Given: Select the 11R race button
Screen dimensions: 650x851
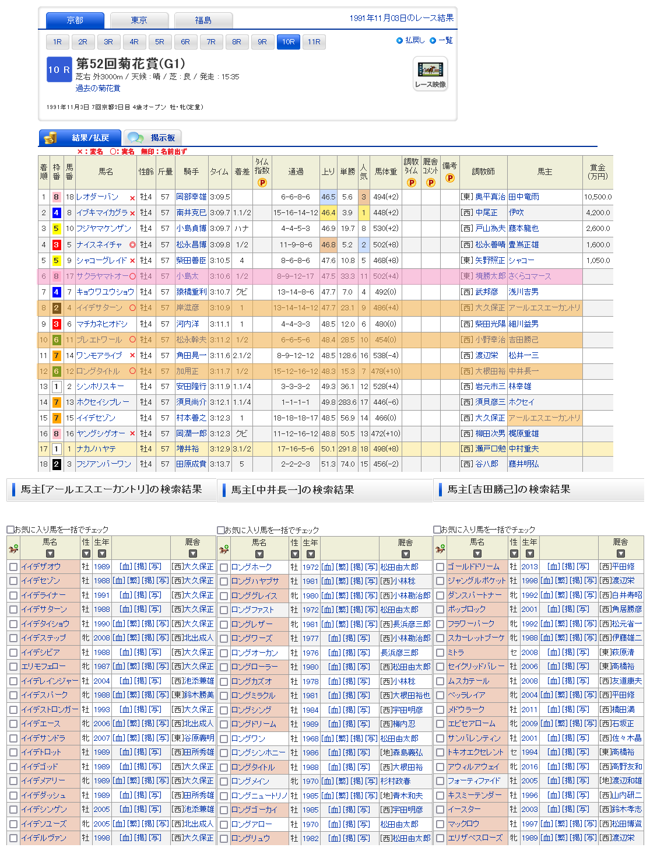Looking at the screenshot, I should coord(314,42).
